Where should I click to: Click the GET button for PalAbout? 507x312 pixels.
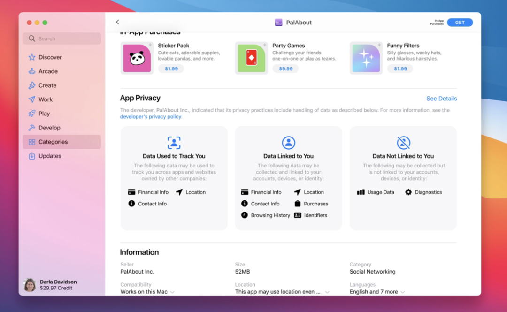pos(460,23)
